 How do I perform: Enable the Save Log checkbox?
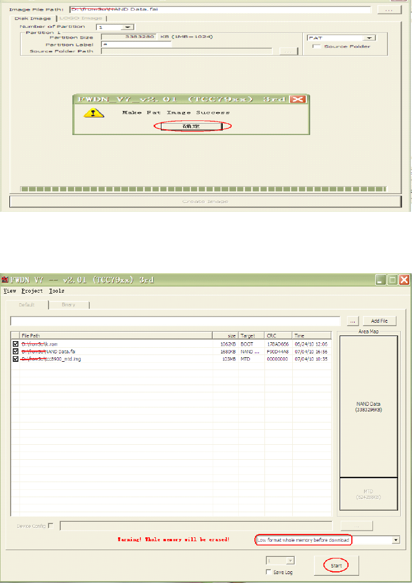coord(268,572)
